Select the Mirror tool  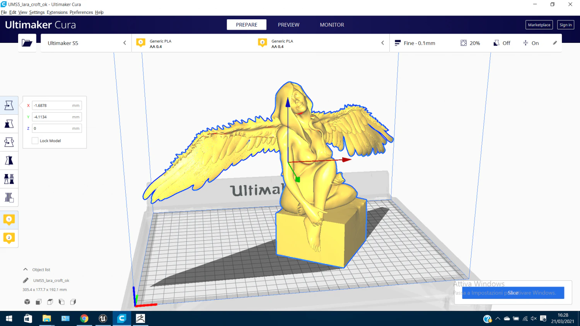click(x=9, y=161)
